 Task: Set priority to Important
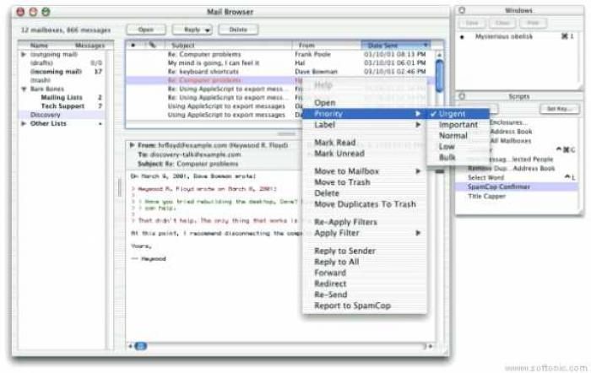click(458, 125)
